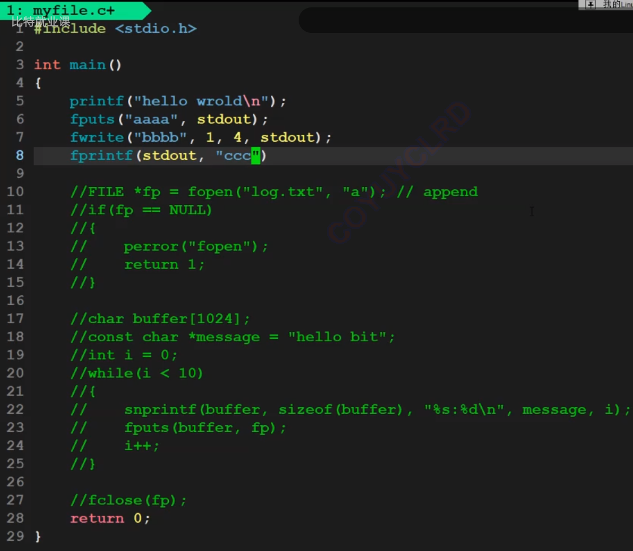Click the closing brace on line 29
This screenshot has width=633, height=551.
(37, 536)
